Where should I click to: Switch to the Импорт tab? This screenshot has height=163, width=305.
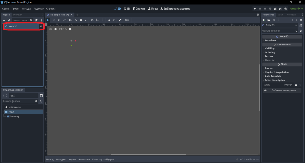pos(18,15)
